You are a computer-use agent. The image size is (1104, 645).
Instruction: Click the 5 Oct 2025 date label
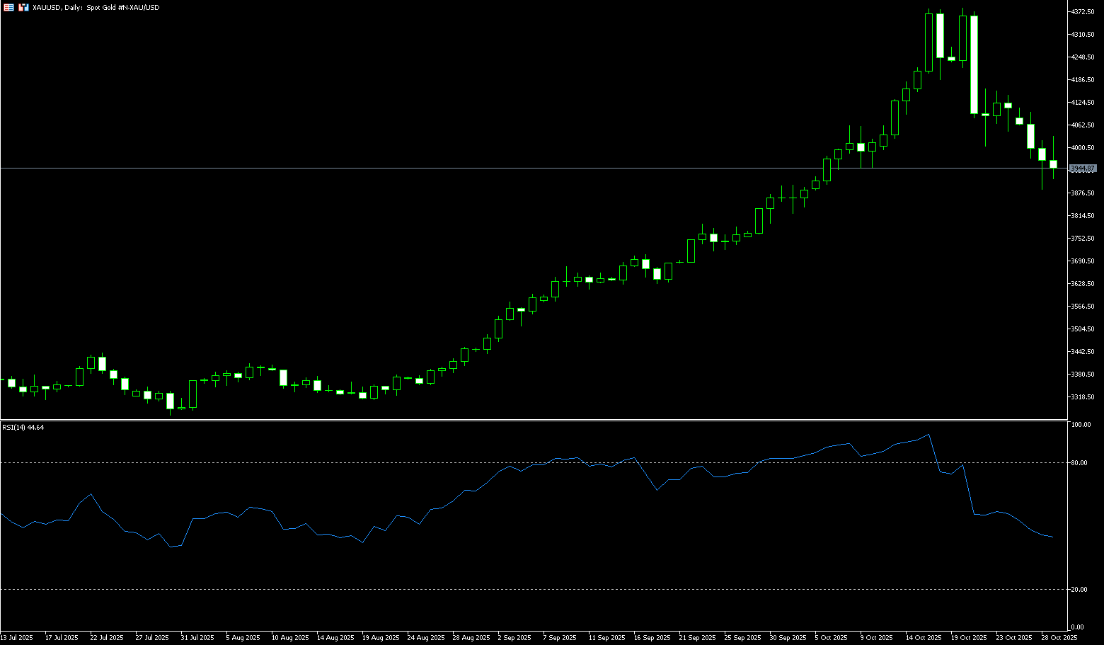point(832,638)
